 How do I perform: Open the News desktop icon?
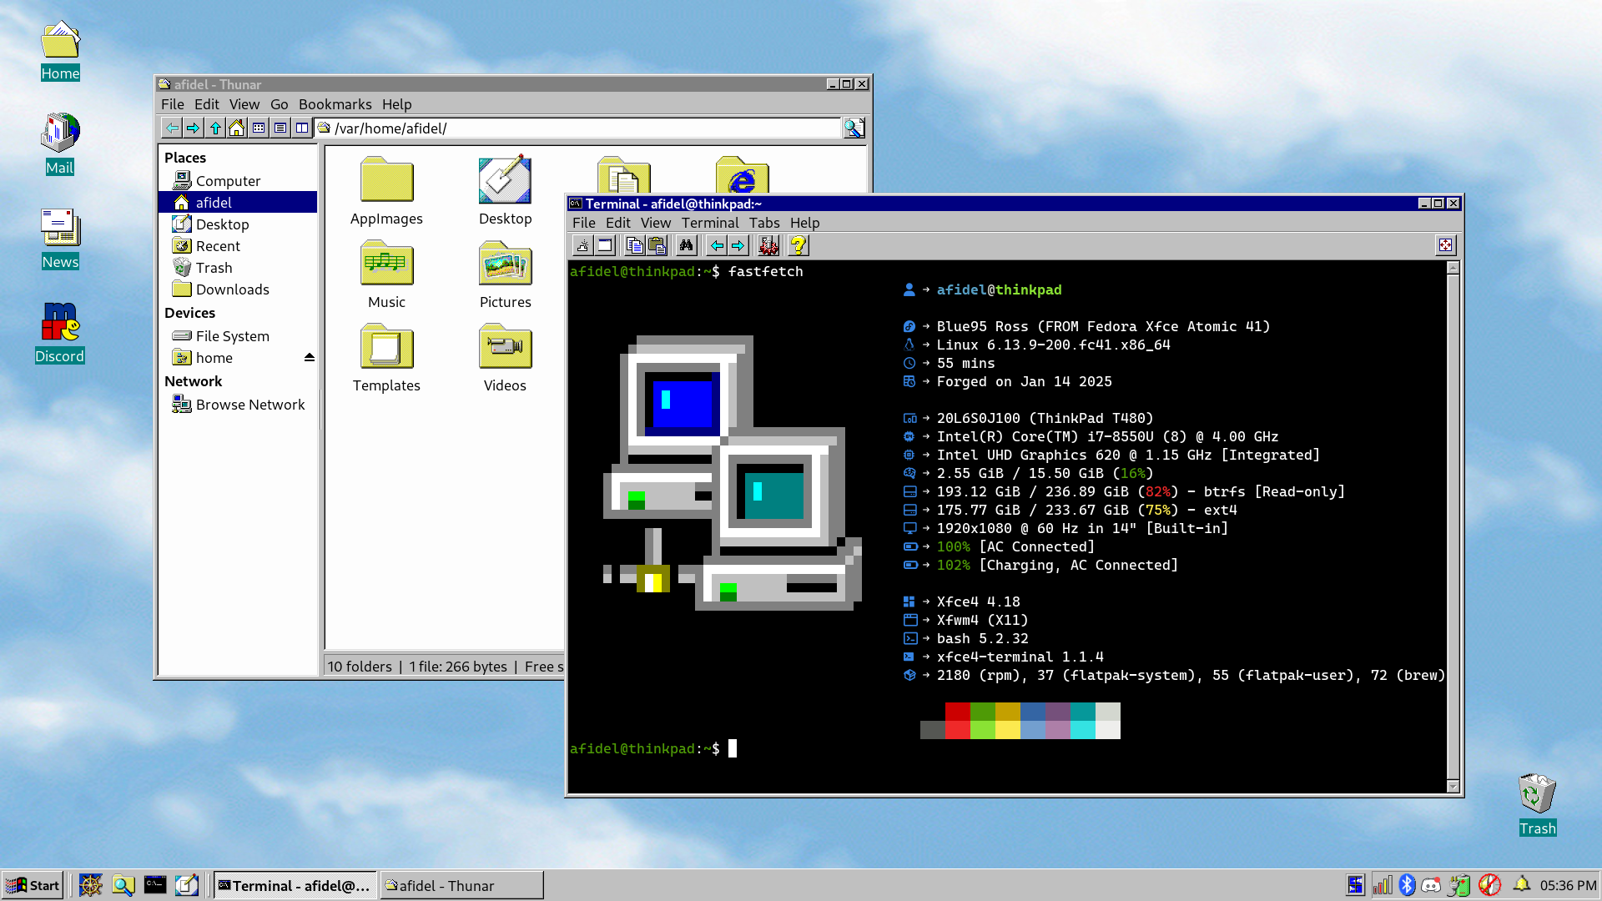pyautogui.click(x=60, y=239)
